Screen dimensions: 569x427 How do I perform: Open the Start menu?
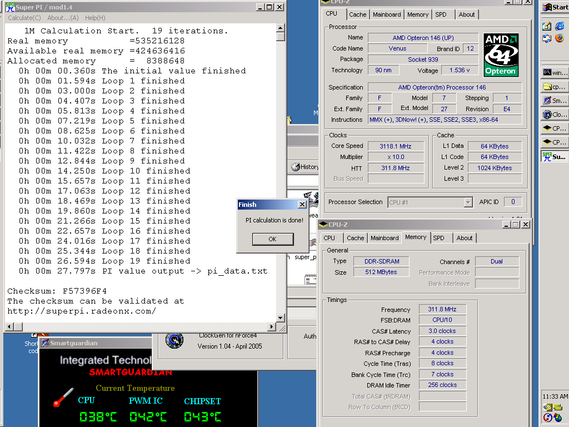(555, 7)
